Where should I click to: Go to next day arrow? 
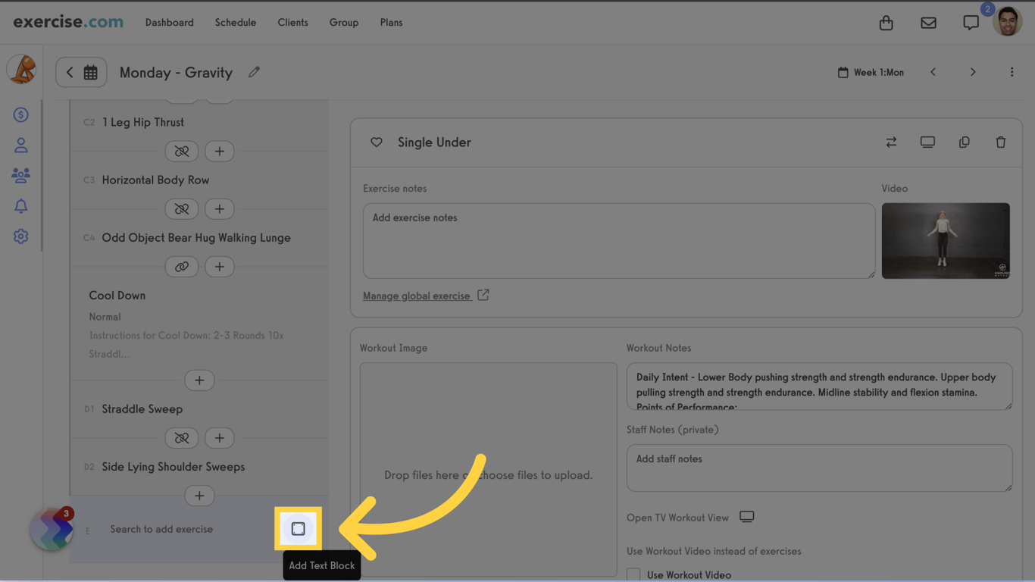coord(973,72)
